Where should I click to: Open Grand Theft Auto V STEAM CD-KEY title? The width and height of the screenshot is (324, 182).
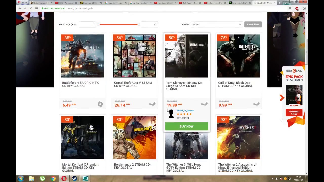click(x=133, y=84)
